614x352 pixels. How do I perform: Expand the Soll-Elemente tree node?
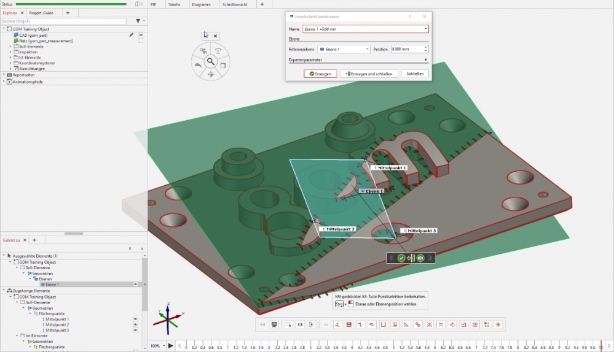(x=10, y=47)
